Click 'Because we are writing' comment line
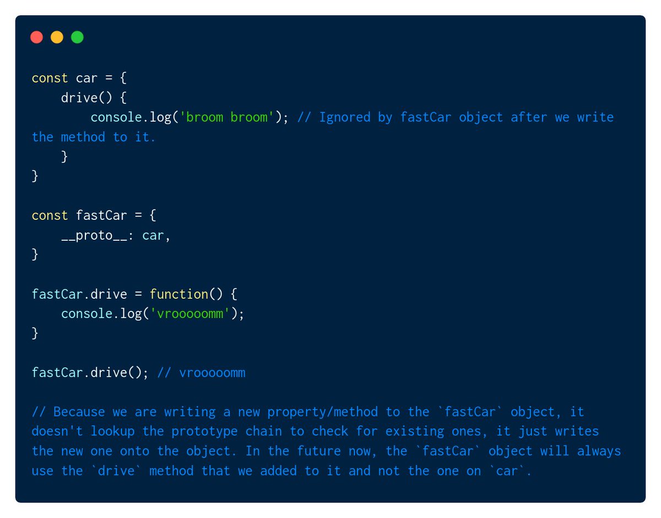 (x=308, y=412)
